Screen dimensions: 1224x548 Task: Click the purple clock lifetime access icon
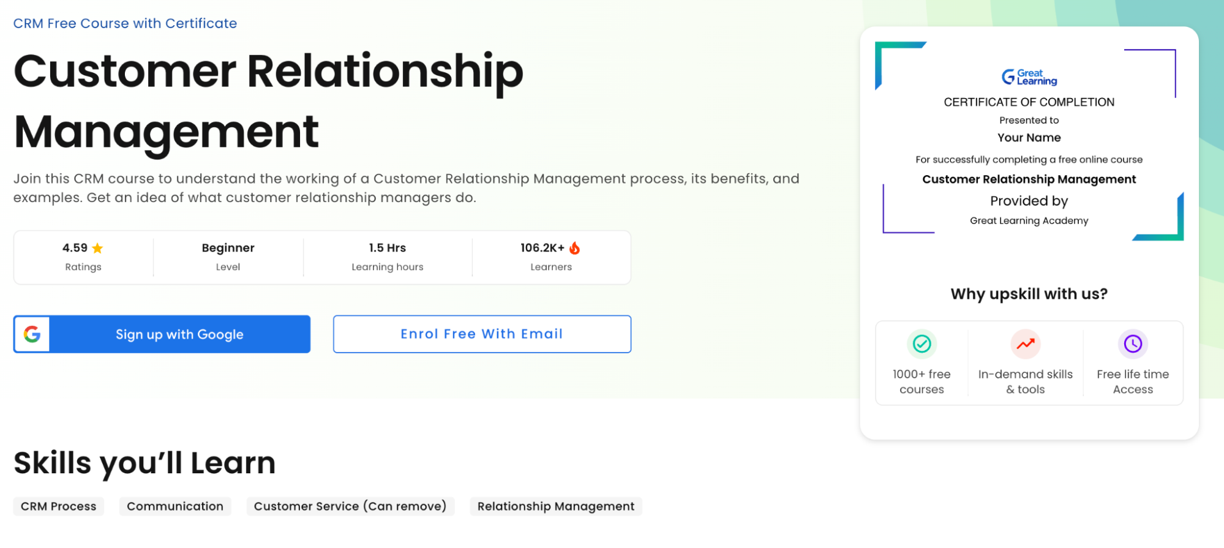pos(1133,344)
